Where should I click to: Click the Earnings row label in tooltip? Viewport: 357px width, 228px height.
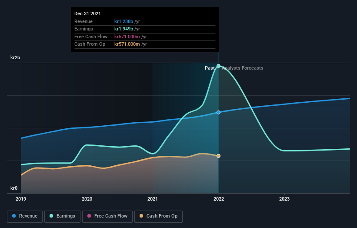[83, 29]
